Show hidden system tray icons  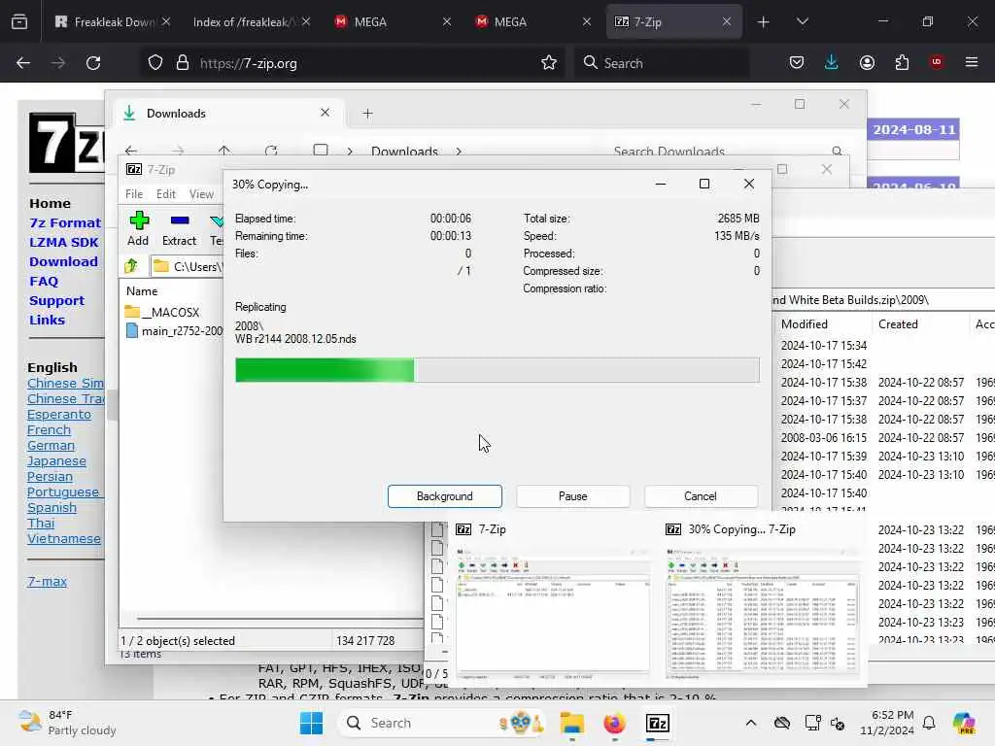751,723
